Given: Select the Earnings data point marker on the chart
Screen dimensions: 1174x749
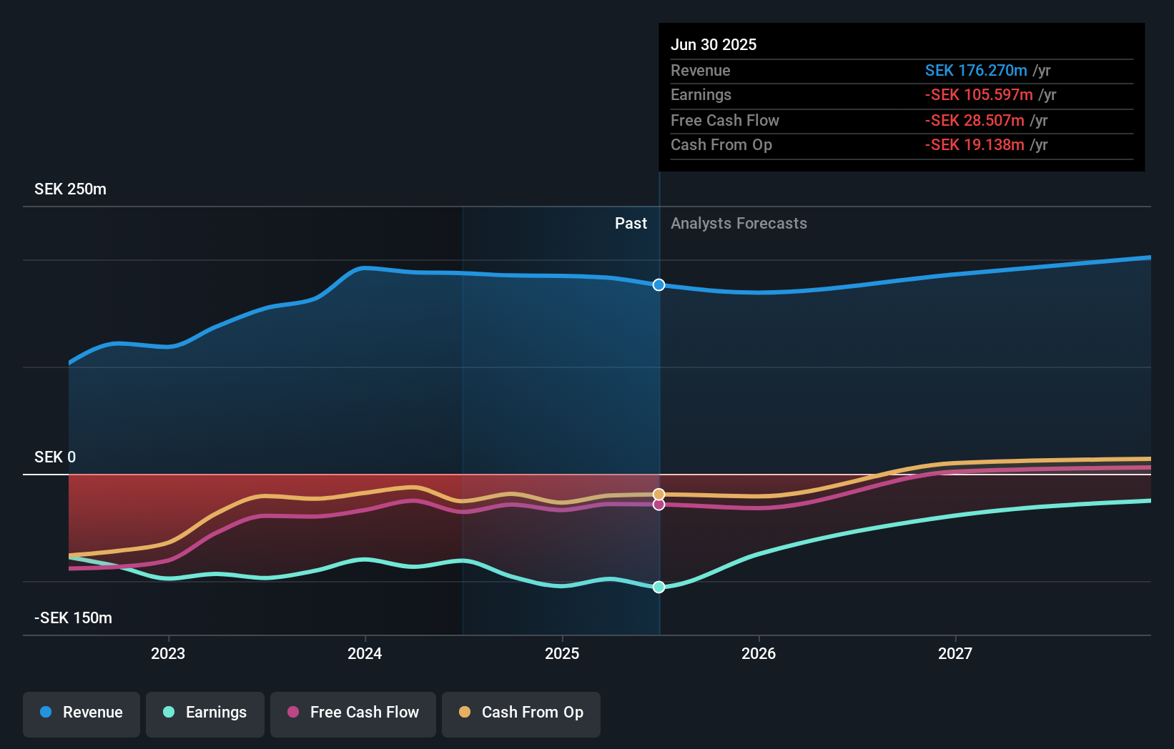Looking at the screenshot, I should click(658, 587).
